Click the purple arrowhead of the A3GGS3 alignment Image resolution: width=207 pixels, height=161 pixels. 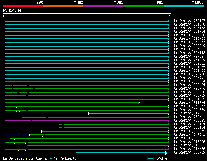pos(168,121)
